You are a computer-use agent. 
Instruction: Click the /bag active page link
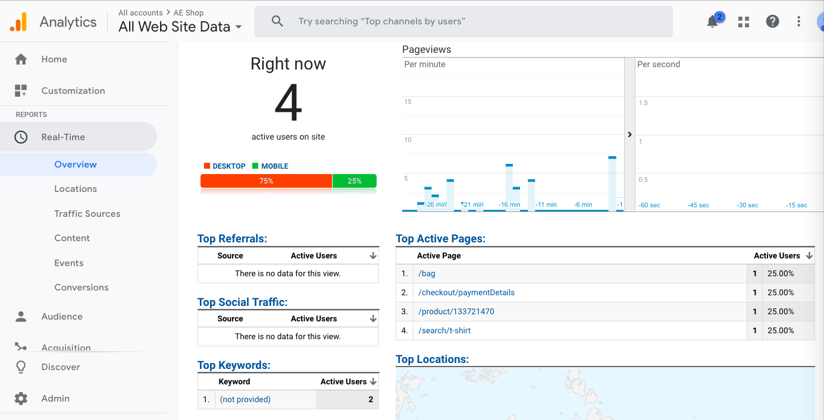(427, 273)
